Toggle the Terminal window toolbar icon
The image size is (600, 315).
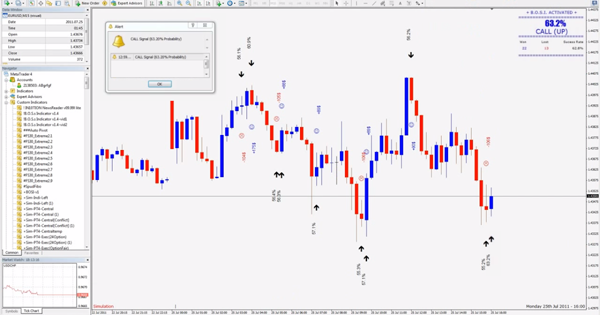pyautogui.click(x=58, y=3)
